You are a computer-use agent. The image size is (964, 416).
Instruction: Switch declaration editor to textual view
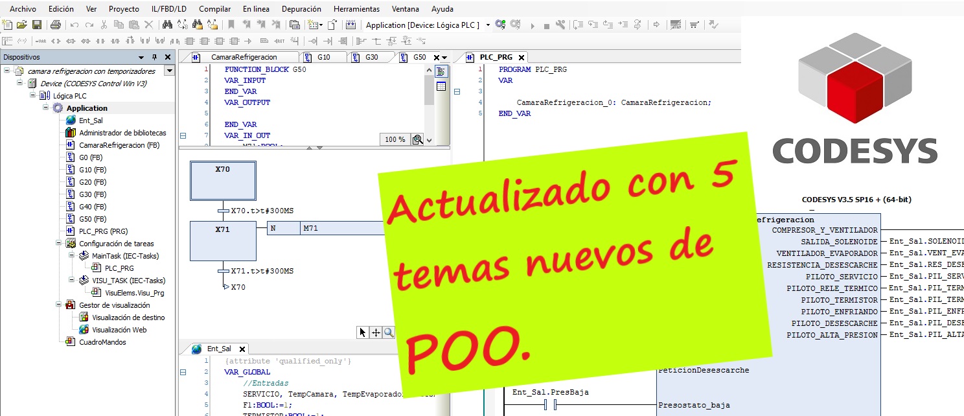coord(441,71)
